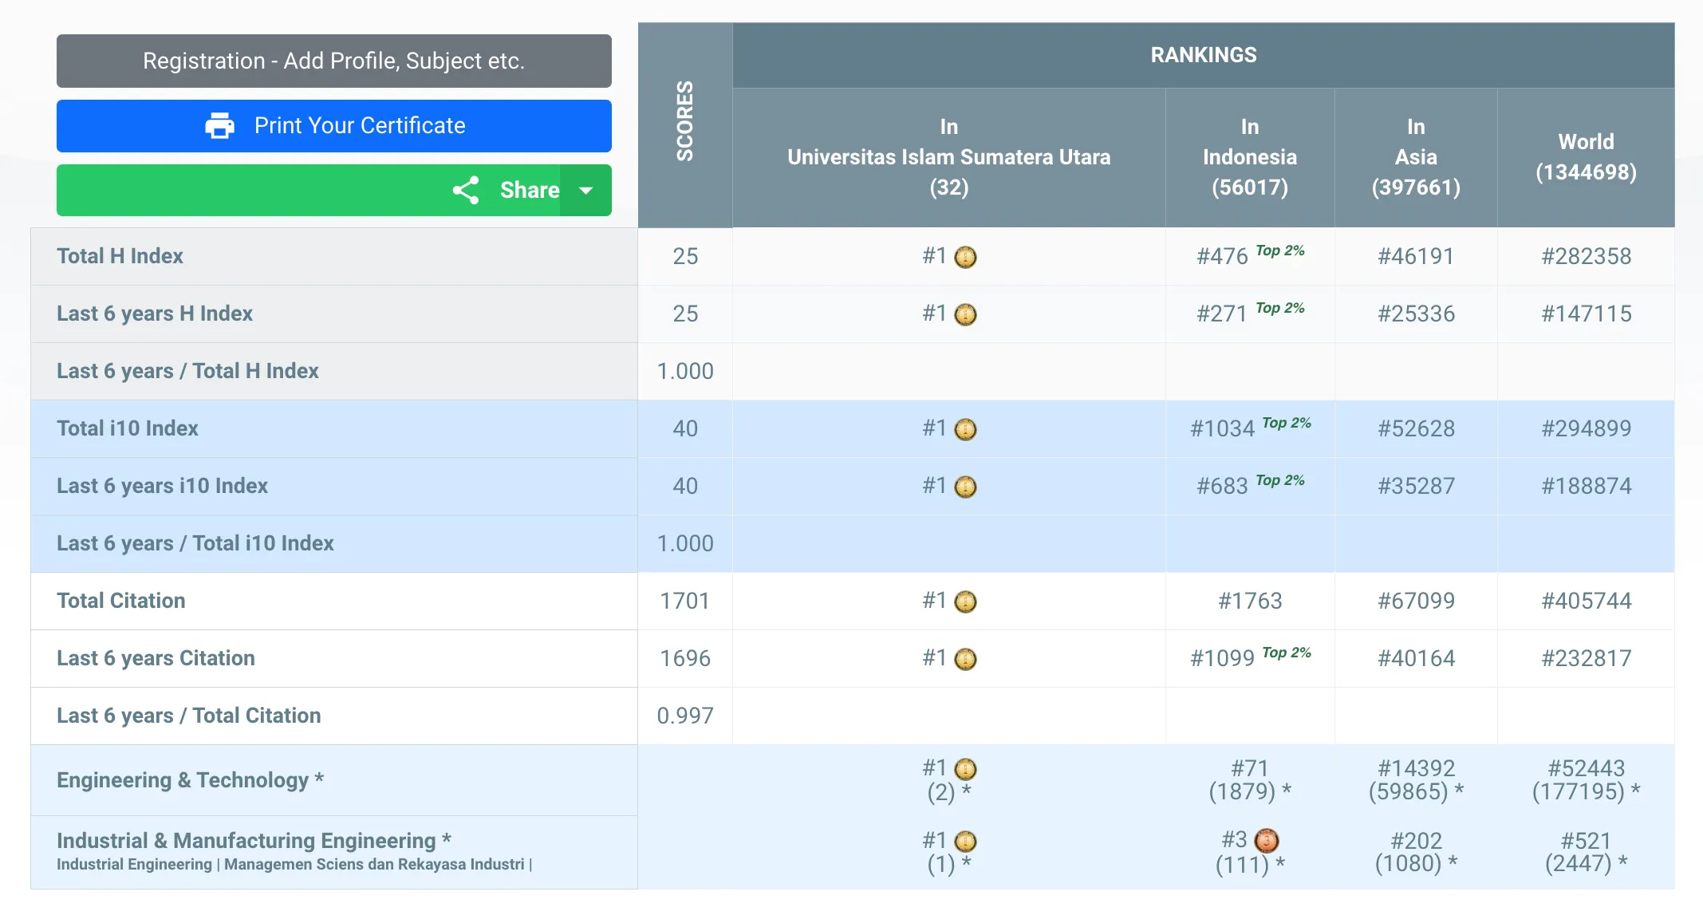
Task: Click Top 2% badge next to #476
Action: 1279,250
